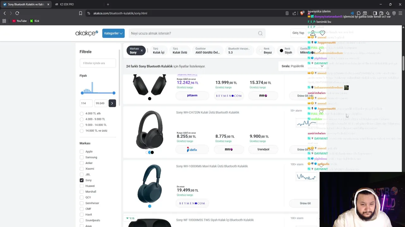Open the apps grid icon in bookmarks bar
The image size is (405, 227).
click(4, 21)
